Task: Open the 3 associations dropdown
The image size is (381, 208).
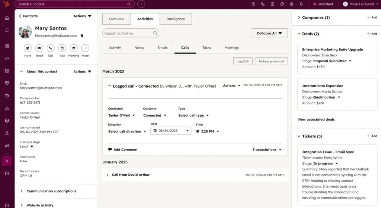Action: [267, 150]
